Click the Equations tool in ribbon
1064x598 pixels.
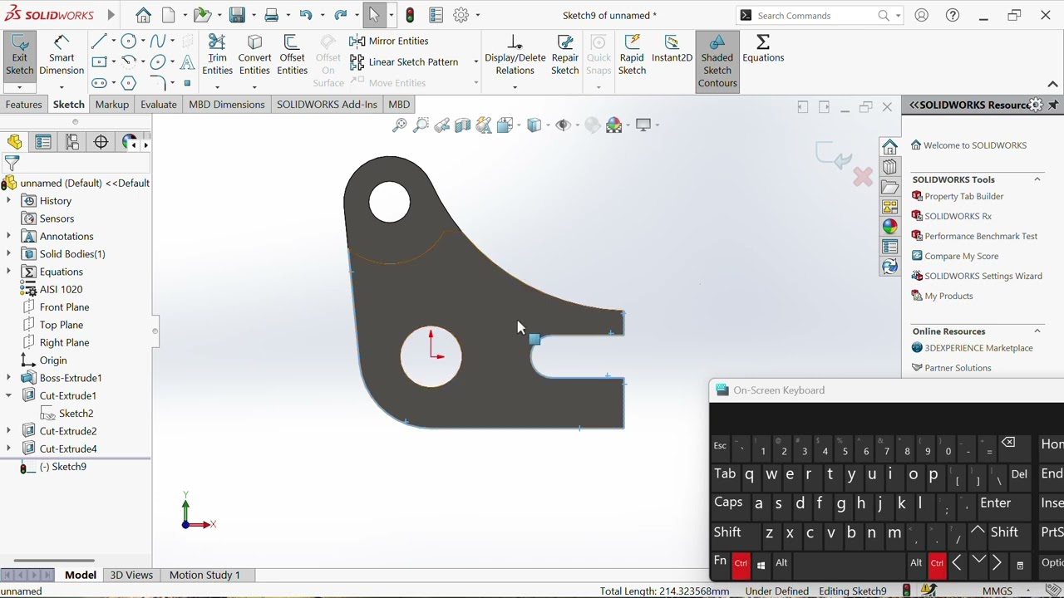(763, 49)
